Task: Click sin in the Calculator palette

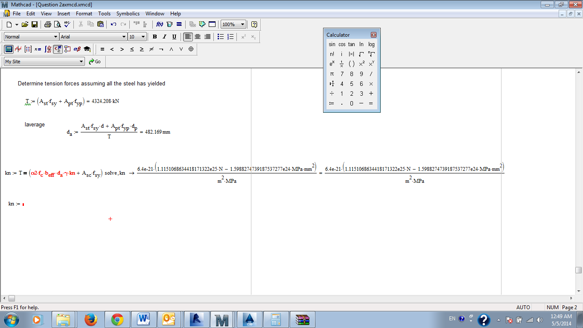Action: point(332,44)
